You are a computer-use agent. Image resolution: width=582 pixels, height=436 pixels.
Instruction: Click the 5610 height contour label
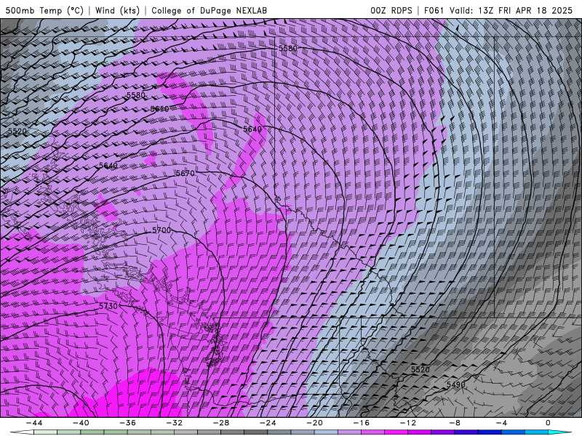point(159,109)
